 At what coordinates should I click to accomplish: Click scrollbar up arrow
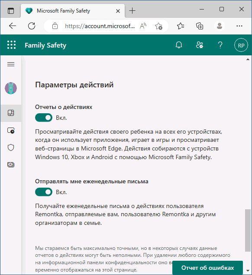(248, 60)
